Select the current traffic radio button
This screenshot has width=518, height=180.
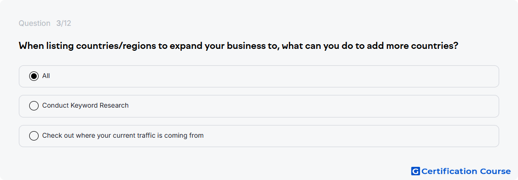click(x=34, y=136)
